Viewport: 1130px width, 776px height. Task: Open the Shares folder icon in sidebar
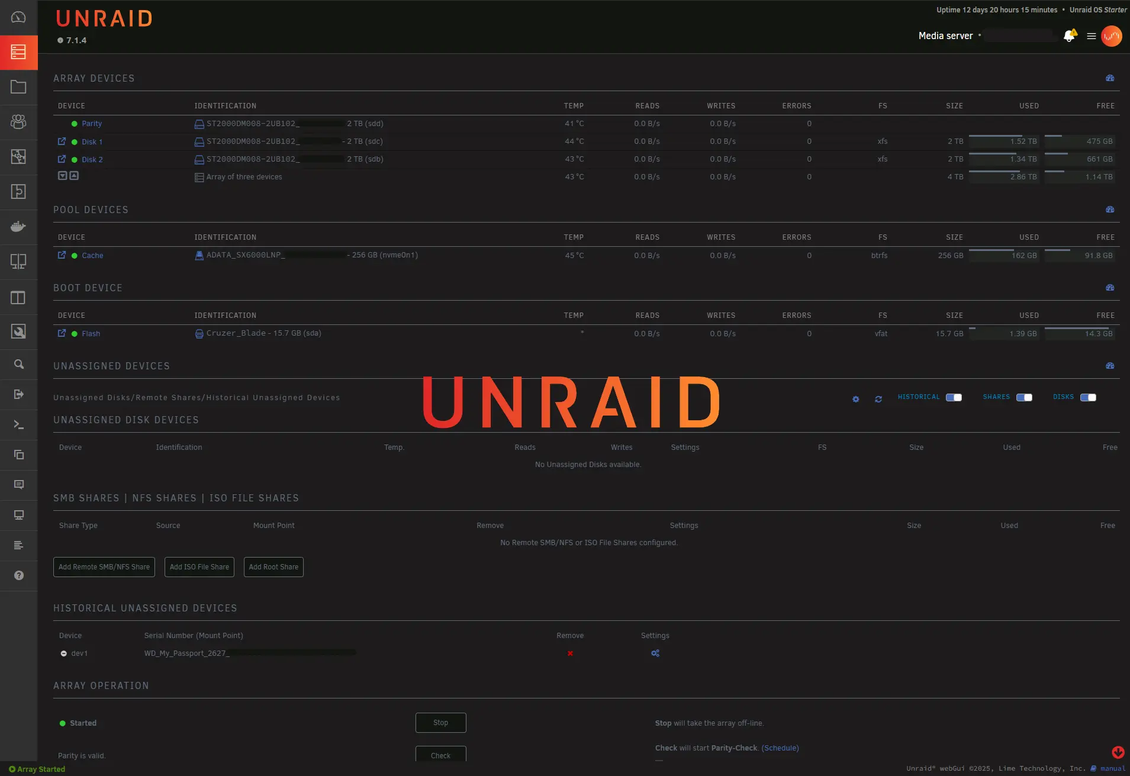tap(18, 87)
